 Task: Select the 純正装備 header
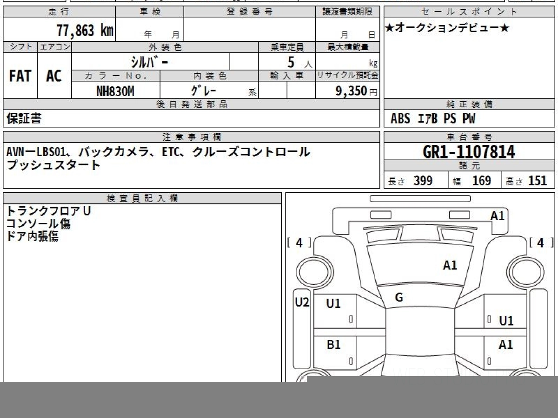(x=470, y=104)
